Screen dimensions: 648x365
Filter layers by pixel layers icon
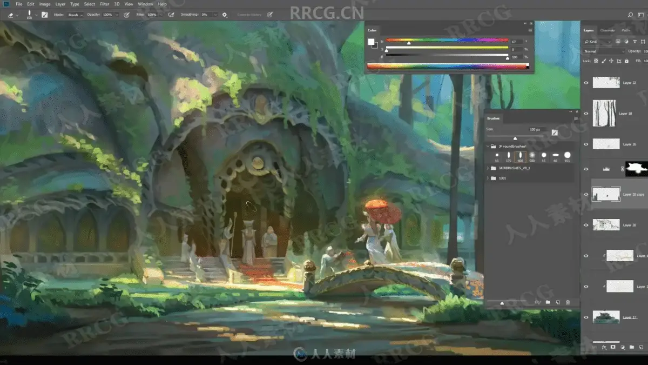pyautogui.click(x=618, y=42)
